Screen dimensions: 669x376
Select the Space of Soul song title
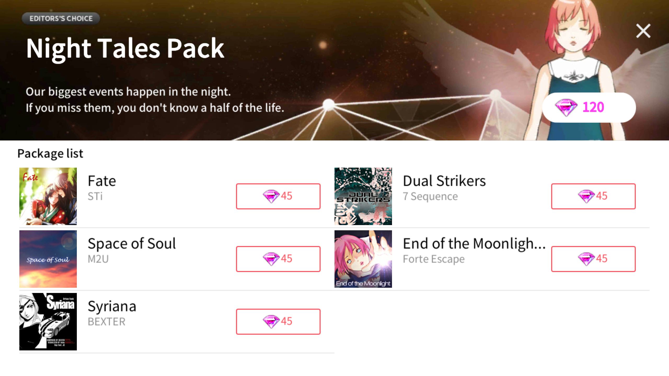[x=132, y=244]
